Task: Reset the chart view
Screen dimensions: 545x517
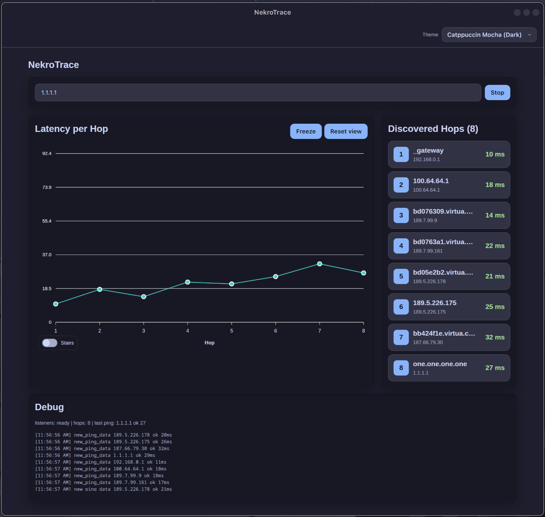Action: pos(346,131)
